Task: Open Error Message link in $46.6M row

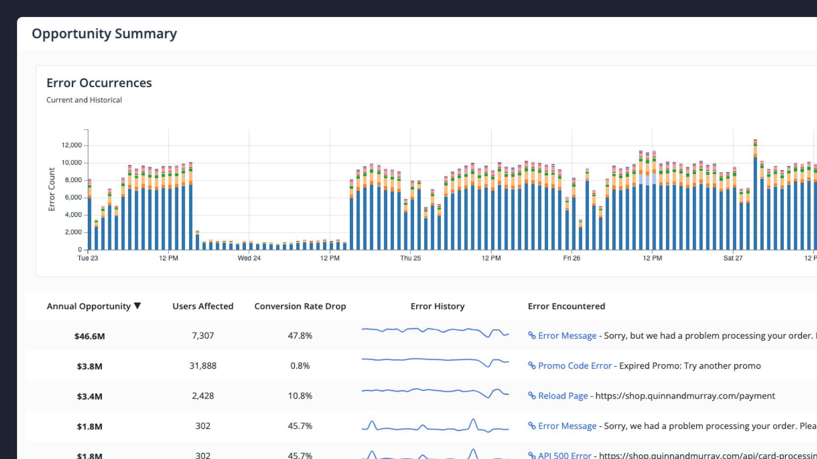Action: 567,336
